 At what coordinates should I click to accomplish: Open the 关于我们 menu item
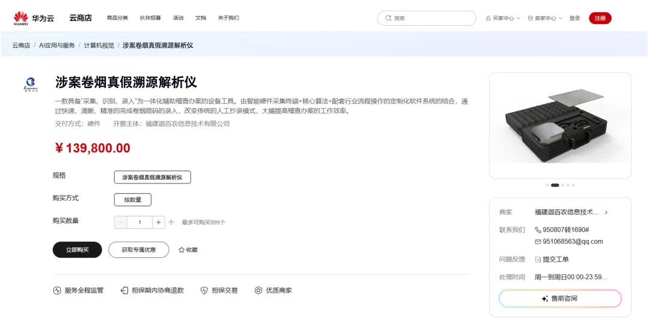point(228,18)
